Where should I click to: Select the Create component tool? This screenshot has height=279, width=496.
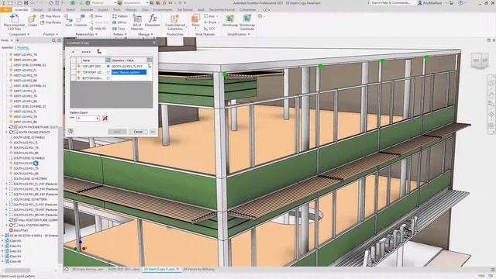[x=33, y=21]
